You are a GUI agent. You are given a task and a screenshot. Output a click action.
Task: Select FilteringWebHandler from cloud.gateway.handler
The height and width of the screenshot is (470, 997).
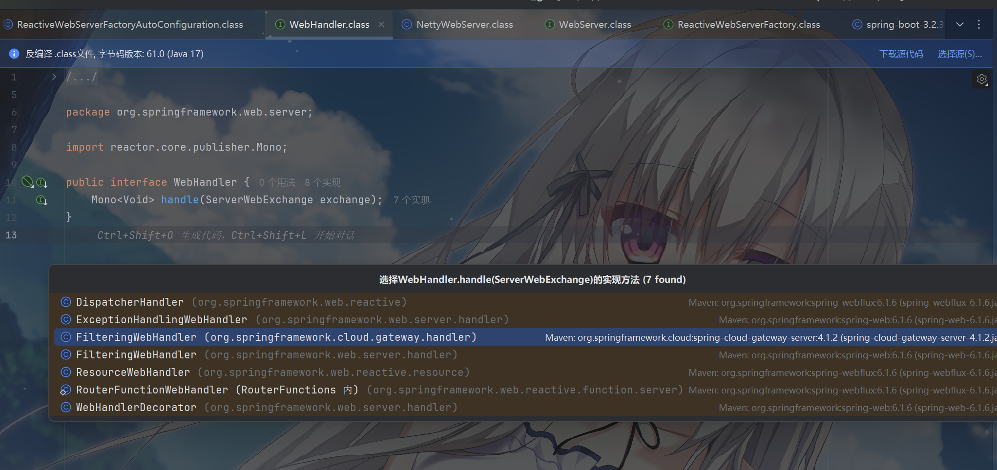(525, 337)
